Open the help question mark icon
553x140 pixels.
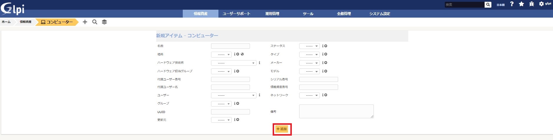(512, 4)
